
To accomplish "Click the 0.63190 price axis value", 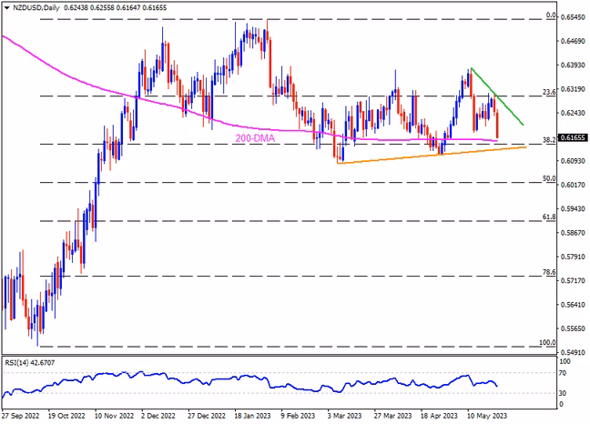I will pyautogui.click(x=573, y=89).
